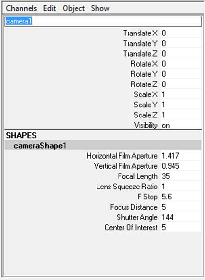Open the Edit menu

tap(50, 8)
